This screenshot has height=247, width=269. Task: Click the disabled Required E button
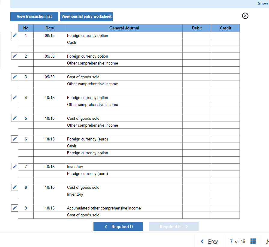(x=174, y=227)
